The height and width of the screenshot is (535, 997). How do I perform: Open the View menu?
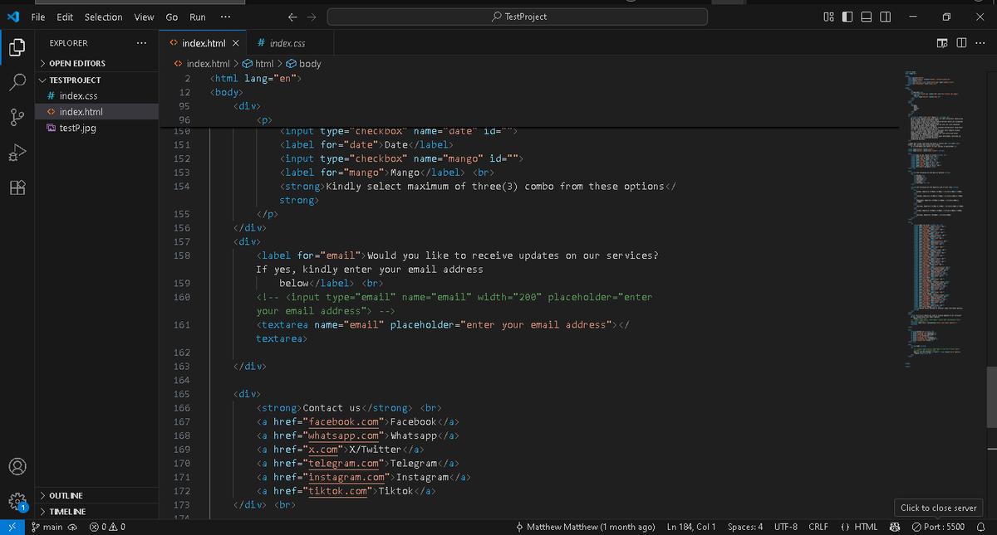tap(144, 17)
